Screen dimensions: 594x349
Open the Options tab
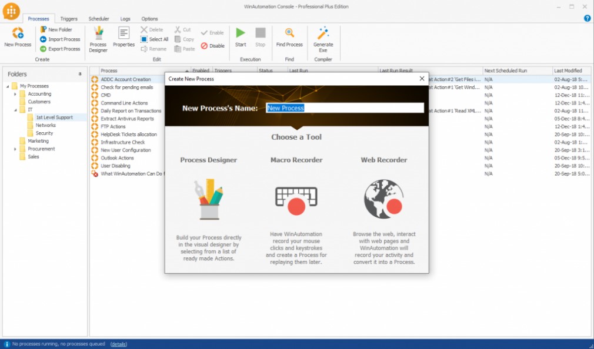(149, 18)
